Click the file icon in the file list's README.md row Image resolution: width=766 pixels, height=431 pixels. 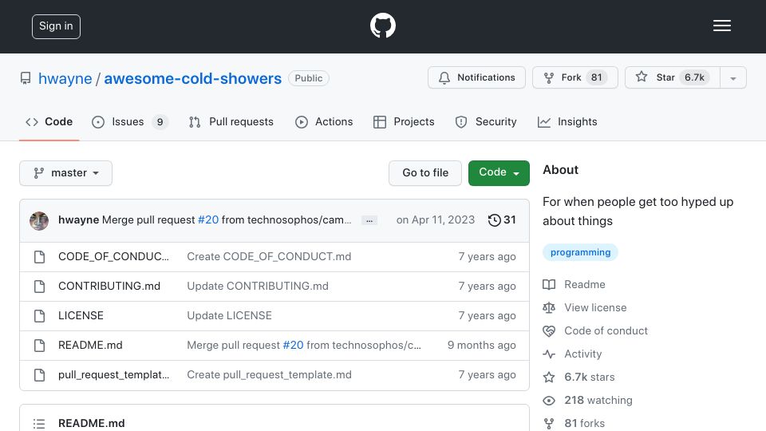point(40,346)
